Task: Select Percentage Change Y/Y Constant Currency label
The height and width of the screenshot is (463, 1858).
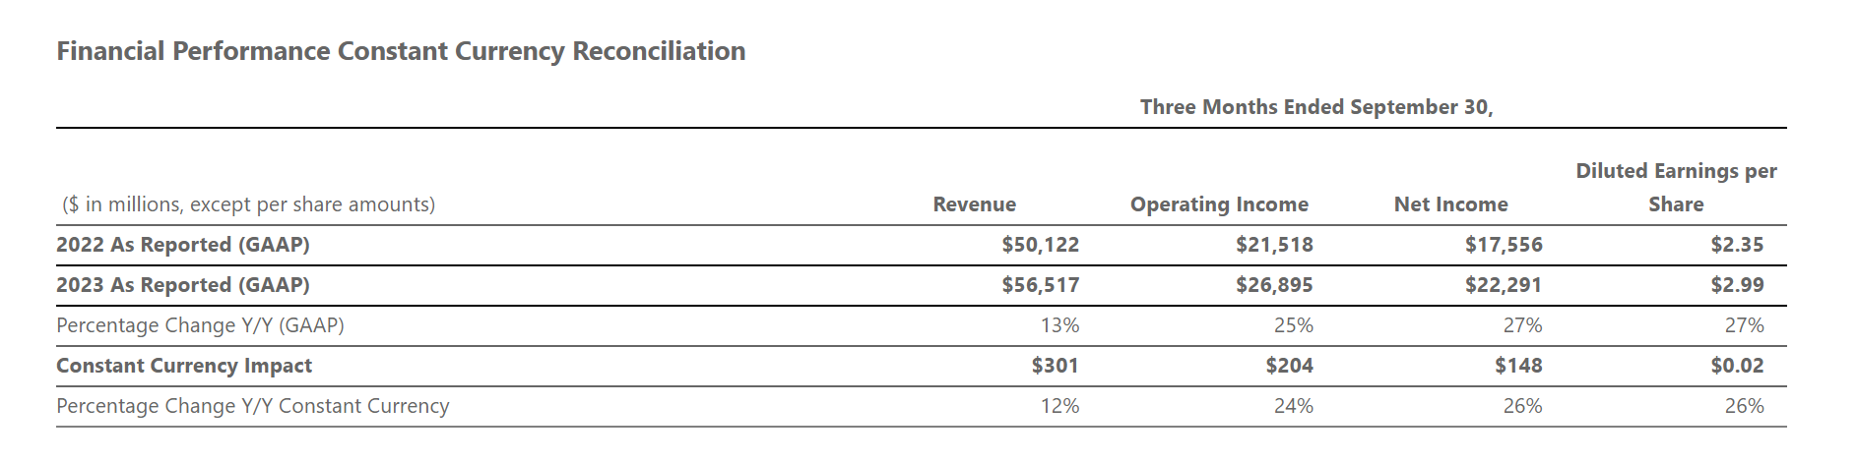Action: click(x=252, y=406)
